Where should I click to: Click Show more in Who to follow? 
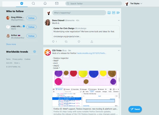click(11, 44)
